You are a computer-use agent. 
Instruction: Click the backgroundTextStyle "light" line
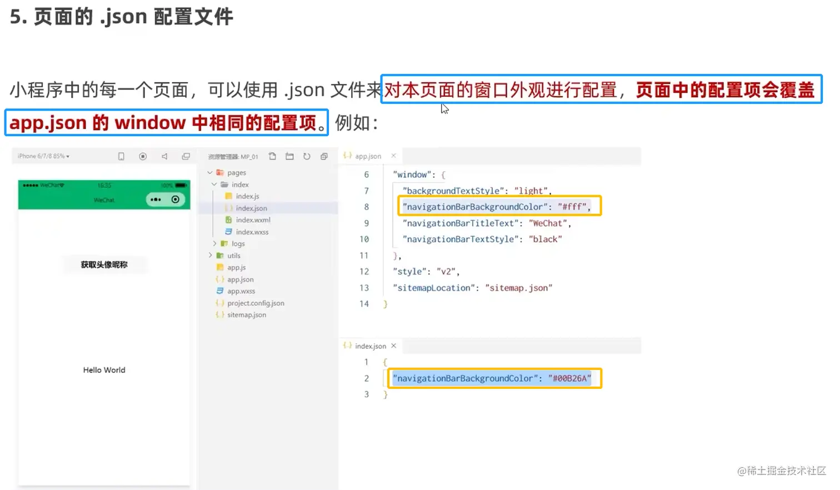[477, 191]
